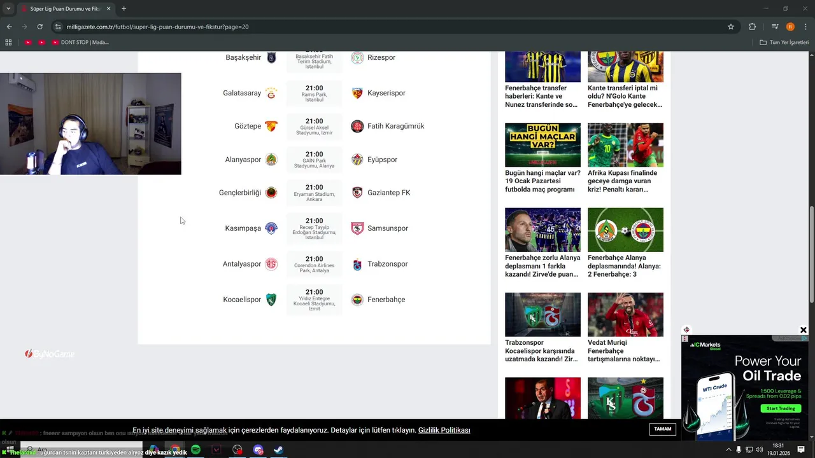Open Kante transferi iptal mi oldu article

(625, 96)
